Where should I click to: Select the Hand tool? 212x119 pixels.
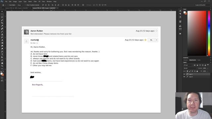pyautogui.click(x=2, y=63)
